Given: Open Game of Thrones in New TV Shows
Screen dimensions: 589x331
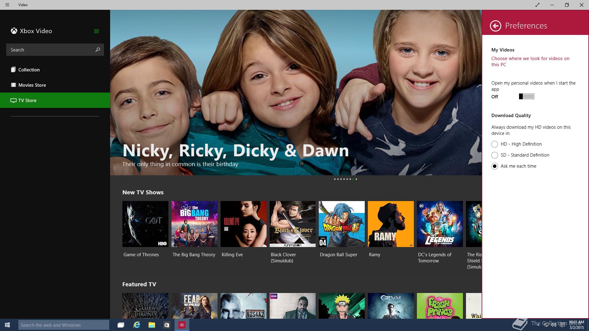Looking at the screenshot, I should point(145,224).
